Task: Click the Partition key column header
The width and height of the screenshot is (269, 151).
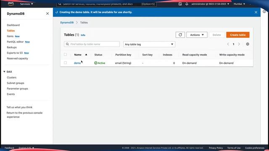Action: pos(123,55)
